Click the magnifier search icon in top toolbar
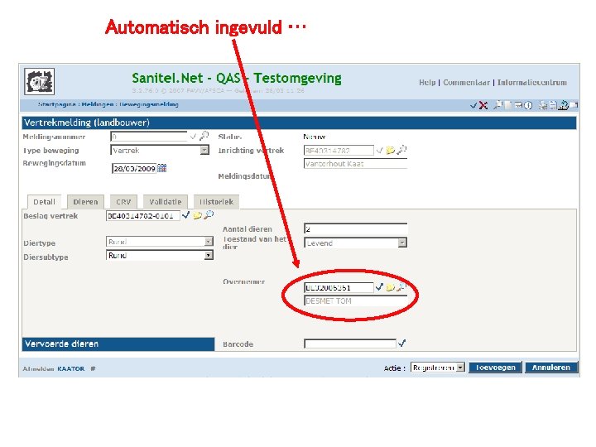This screenshot has width=596, height=447. click(x=497, y=105)
